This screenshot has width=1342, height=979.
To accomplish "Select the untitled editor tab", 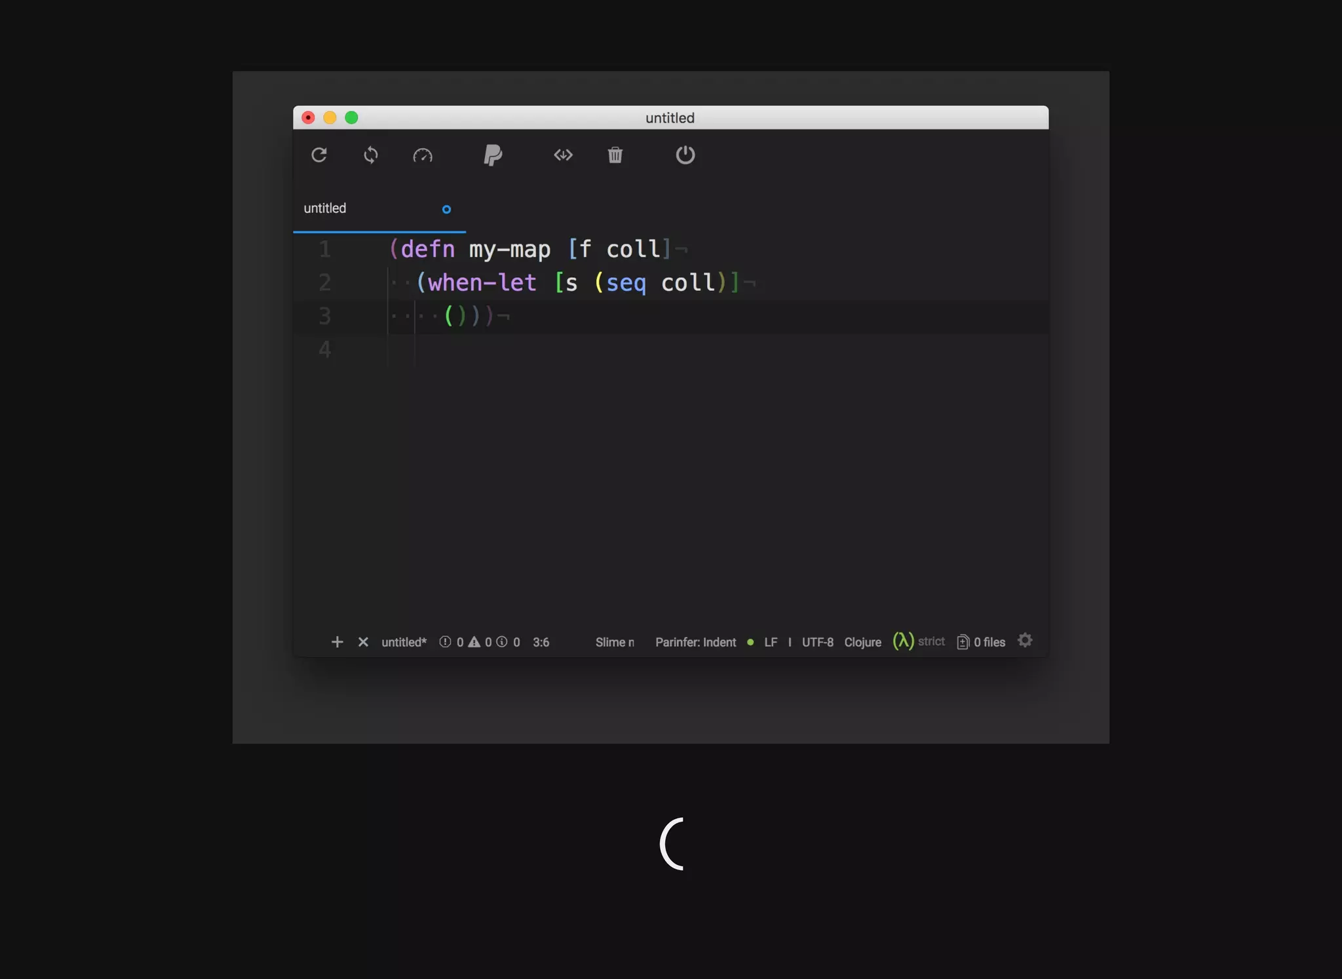I will (x=325, y=208).
